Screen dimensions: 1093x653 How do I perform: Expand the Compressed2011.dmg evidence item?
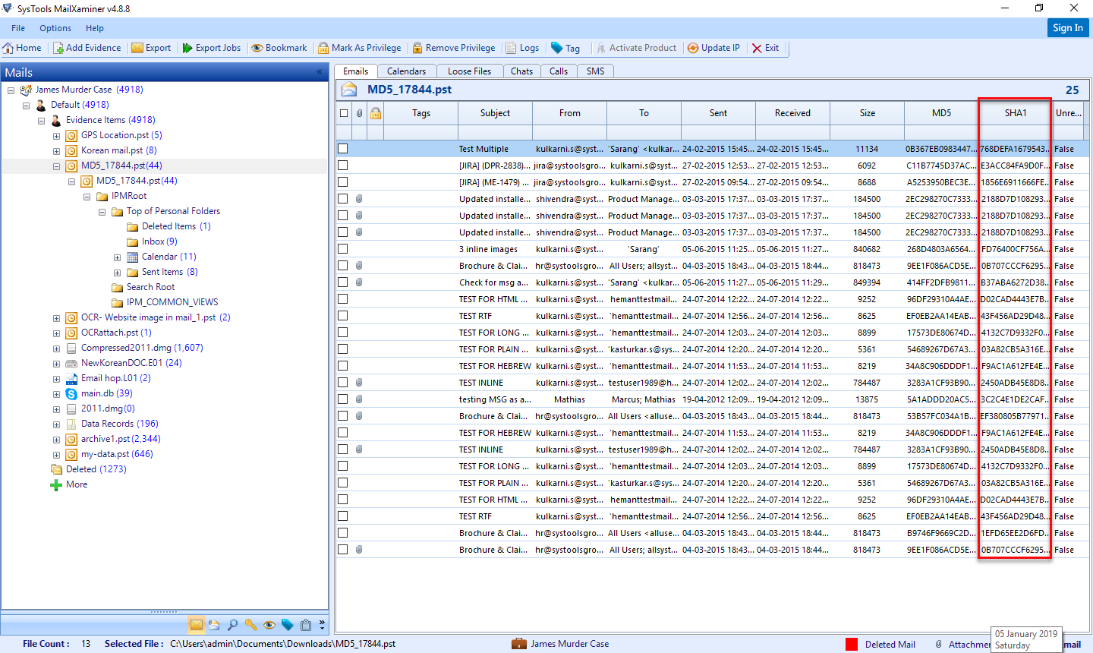56,348
